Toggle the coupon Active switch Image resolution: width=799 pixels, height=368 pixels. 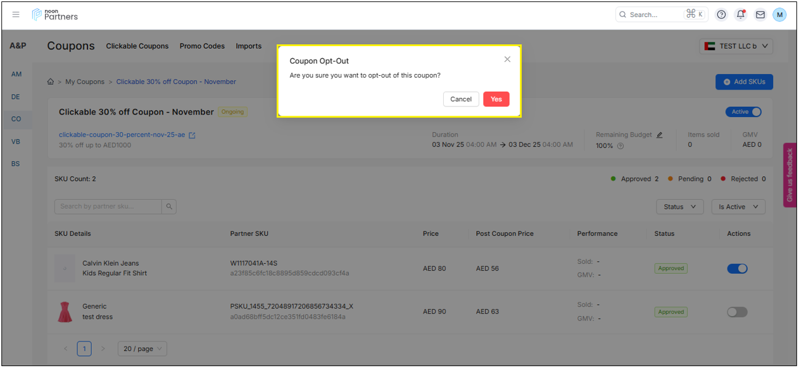743,112
